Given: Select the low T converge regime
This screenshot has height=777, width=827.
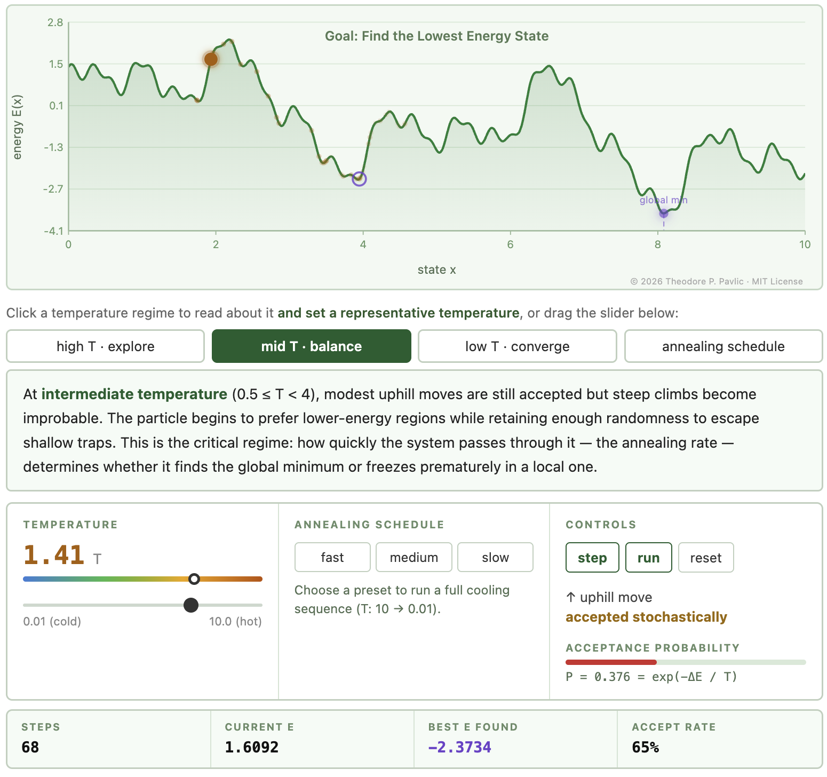Looking at the screenshot, I should point(517,346).
